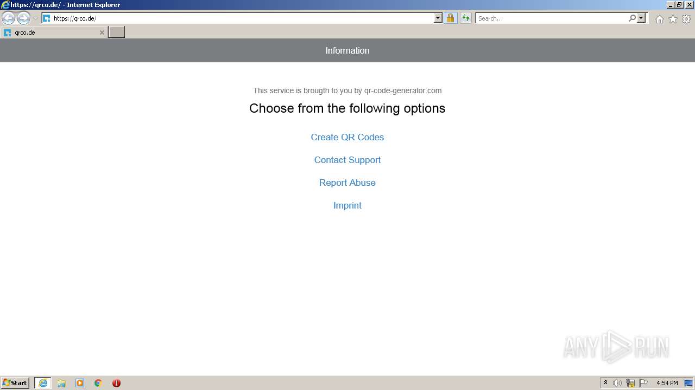Image resolution: width=695 pixels, height=390 pixels.
Task: Open the Media Player taskbar icon
Action: click(x=80, y=383)
